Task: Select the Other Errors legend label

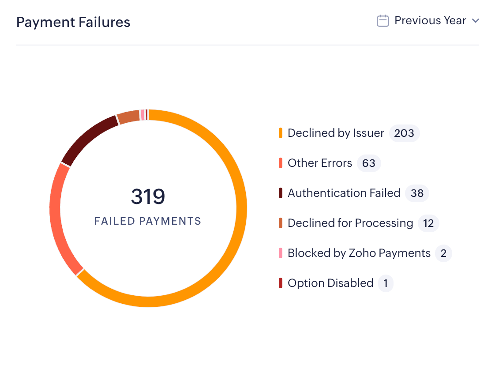Action: tap(320, 163)
